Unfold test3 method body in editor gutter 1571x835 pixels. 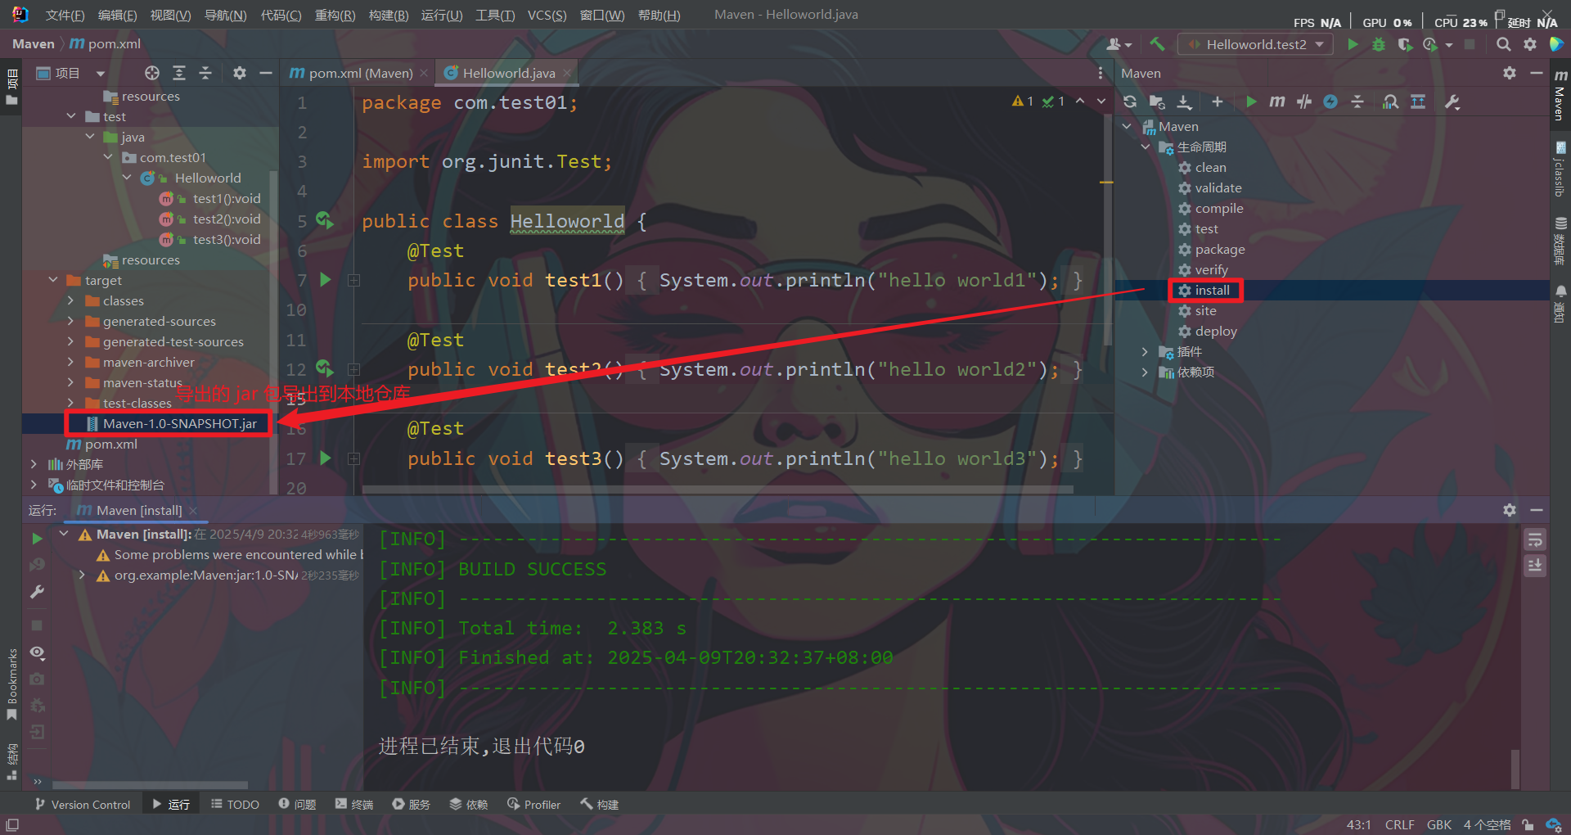coord(353,458)
